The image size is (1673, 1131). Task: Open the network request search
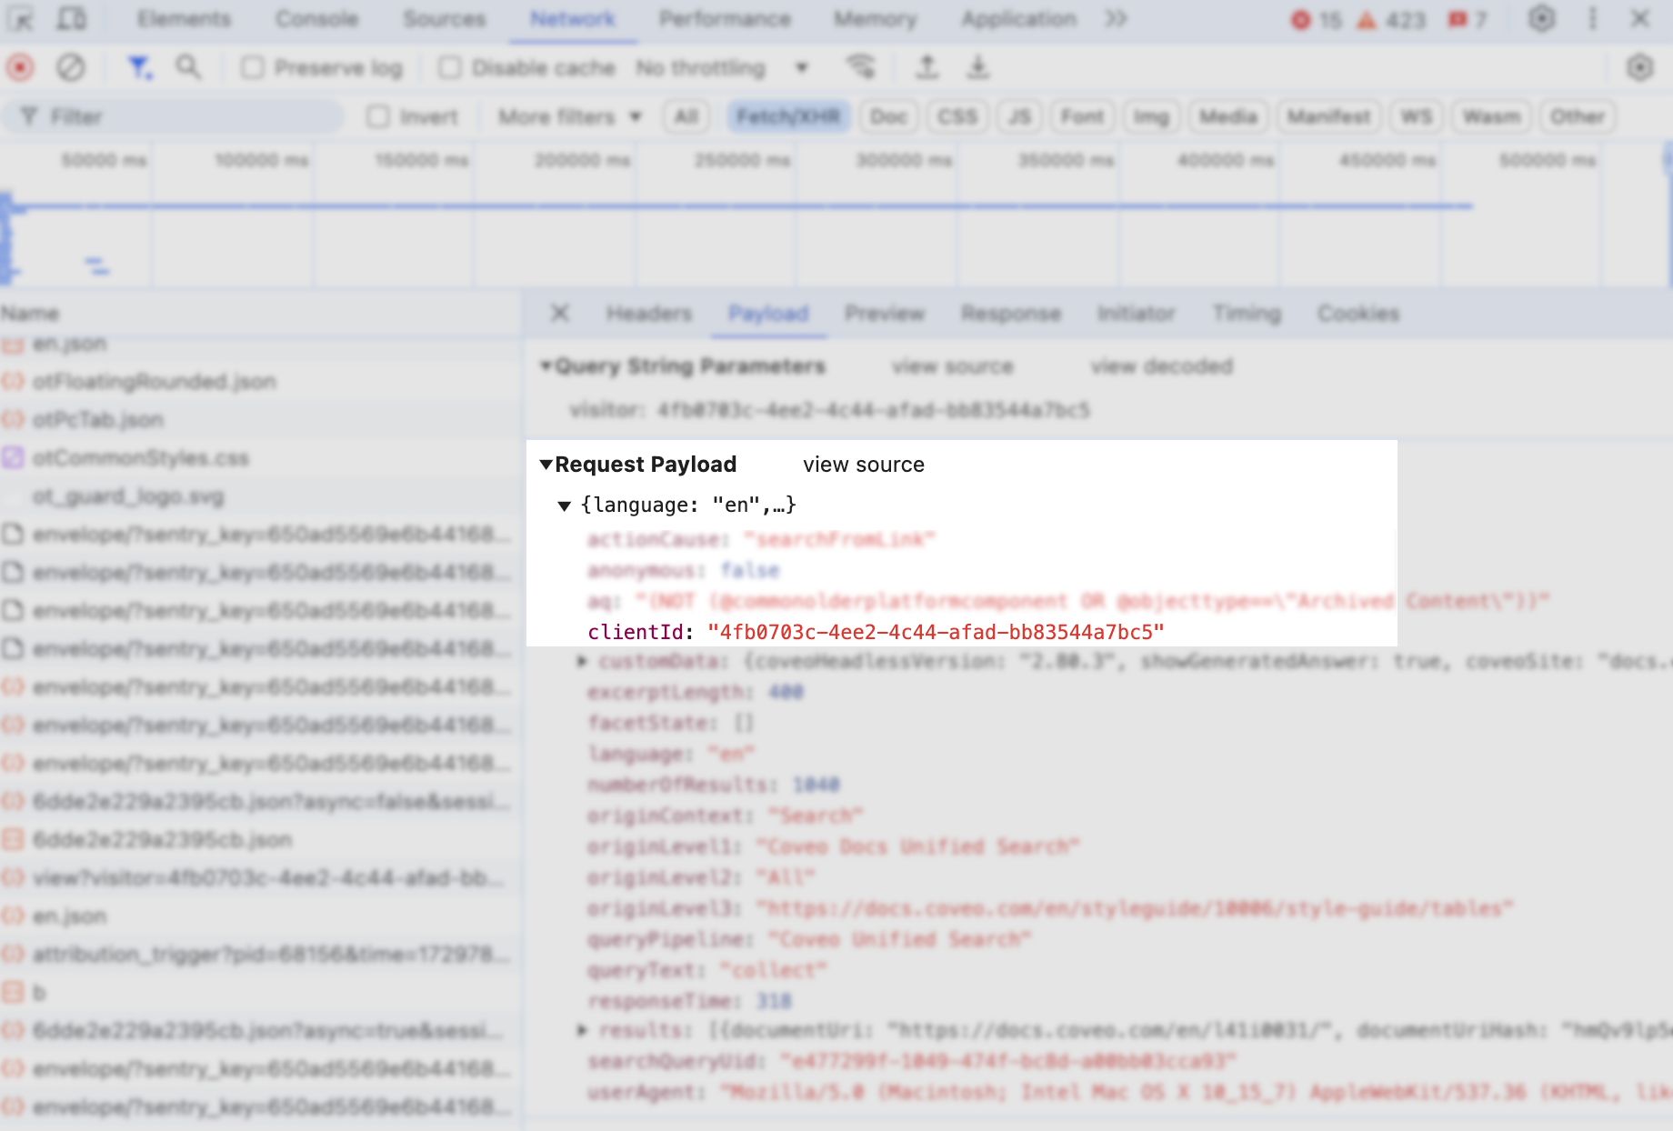pyautogui.click(x=189, y=67)
